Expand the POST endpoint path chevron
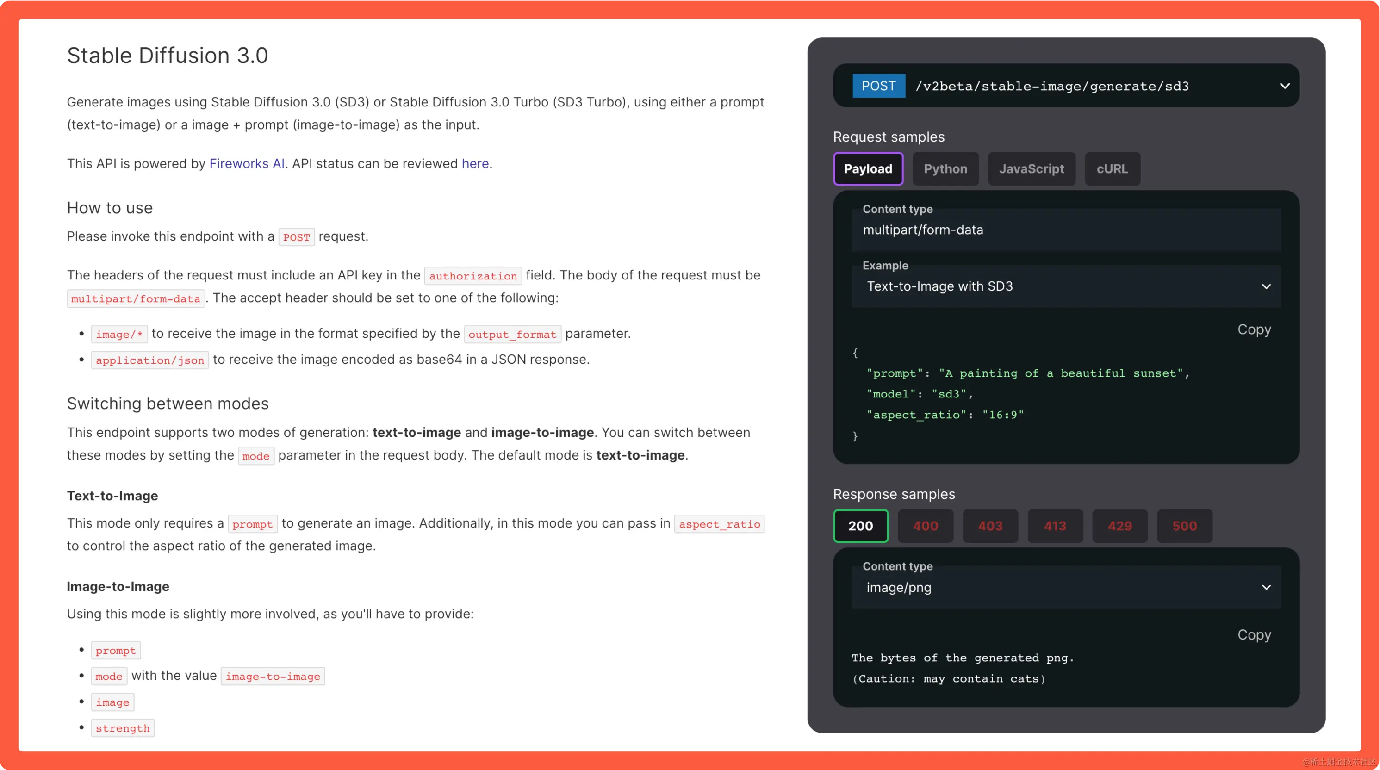 tap(1284, 86)
